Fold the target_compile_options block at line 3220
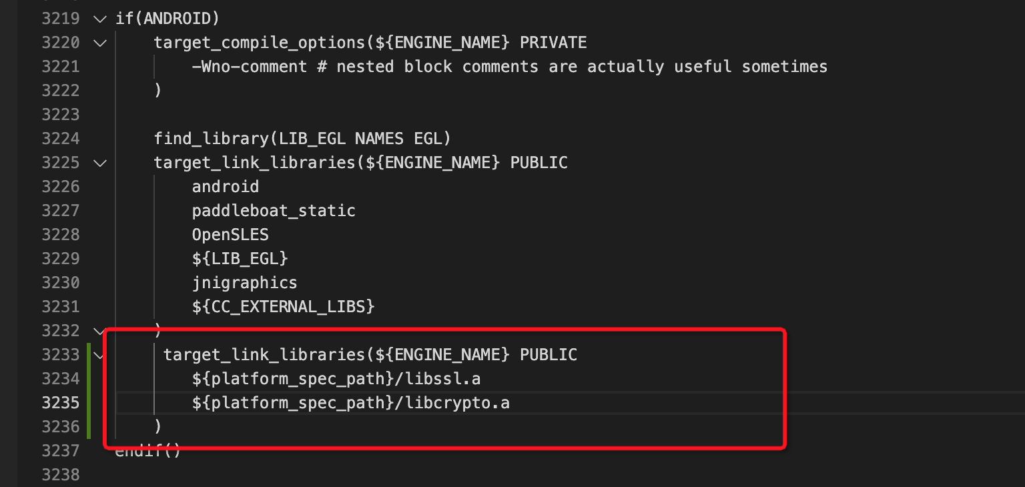 [100, 43]
